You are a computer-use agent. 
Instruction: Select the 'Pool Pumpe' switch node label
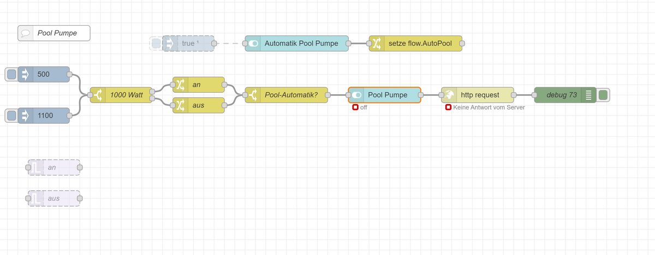388,95
